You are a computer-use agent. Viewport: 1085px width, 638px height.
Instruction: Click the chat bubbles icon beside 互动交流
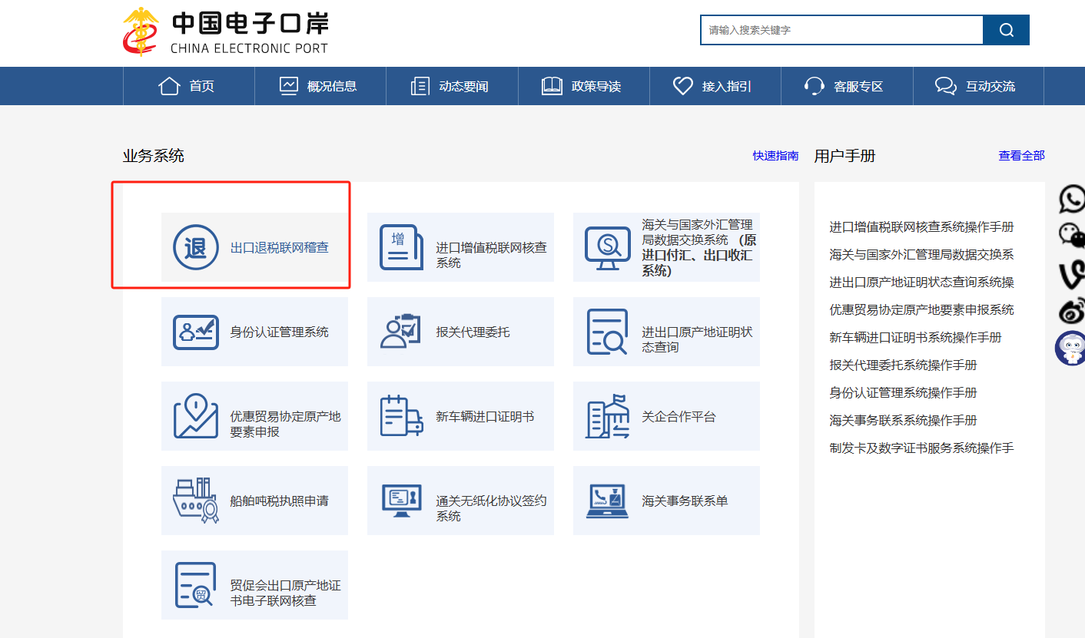946,86
